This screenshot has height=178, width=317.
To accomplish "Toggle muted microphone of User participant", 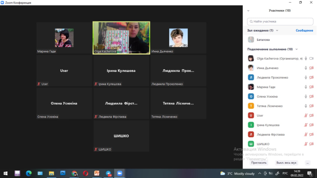I will tap(306, 115).
